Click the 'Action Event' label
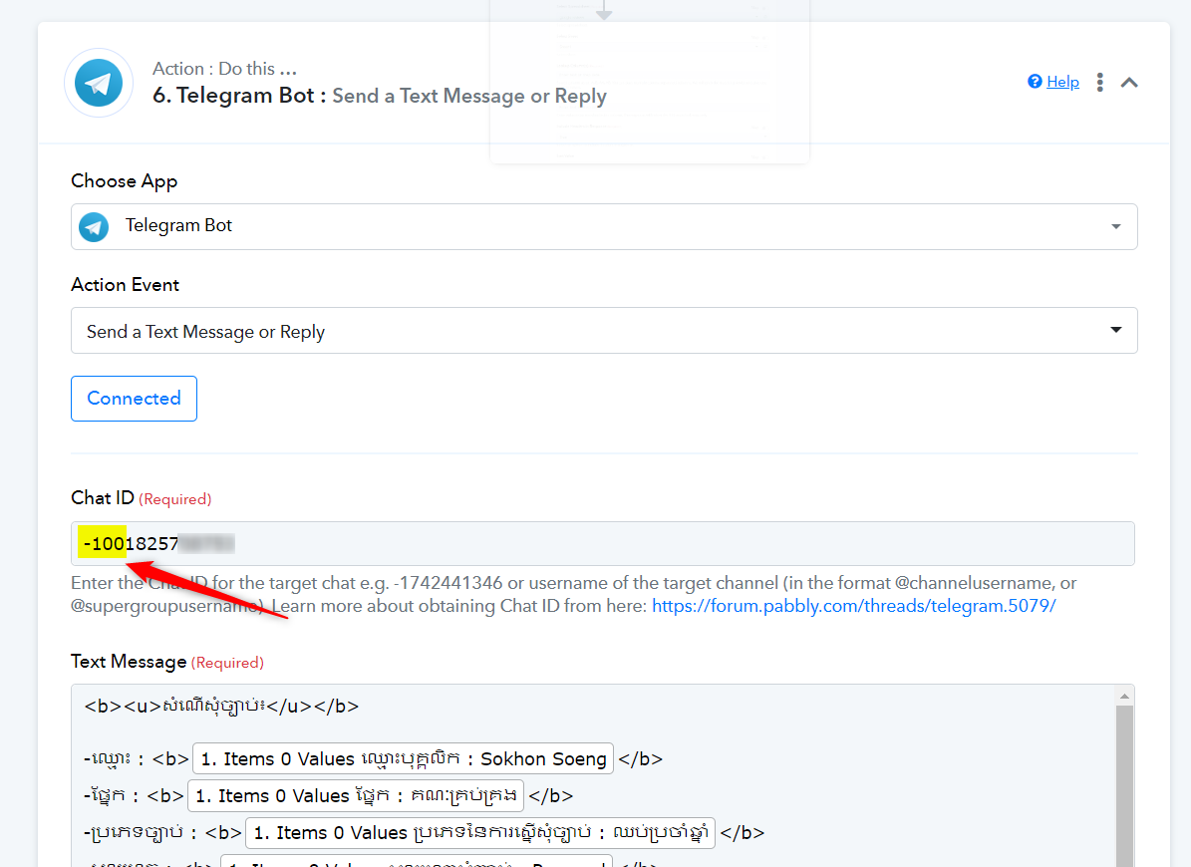The width and height of the screenshot is (1191, 867). coord(126,285)
